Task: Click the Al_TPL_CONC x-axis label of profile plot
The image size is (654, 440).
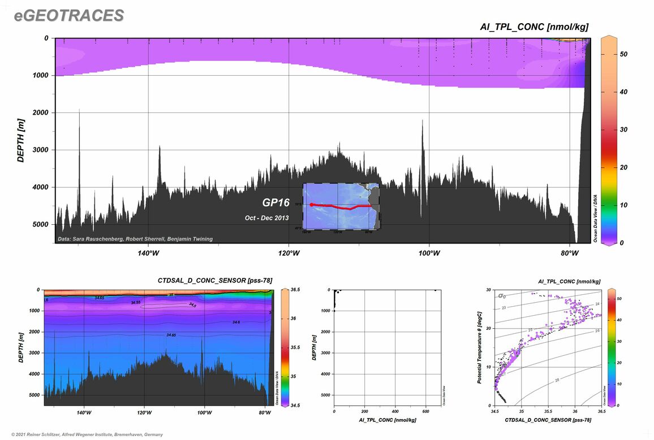Action: pyautogui.click(x=387, y=421)
